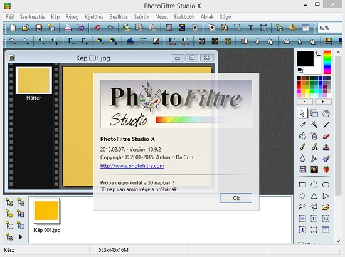The image size is (345, 257).
Task: Select the Eraser tool
Action: tap(326, 136)
